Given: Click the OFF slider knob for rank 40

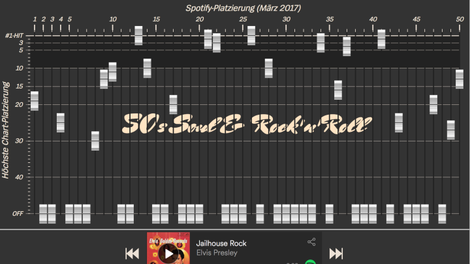Looking at the screenshot, I should tap(373, 214).
